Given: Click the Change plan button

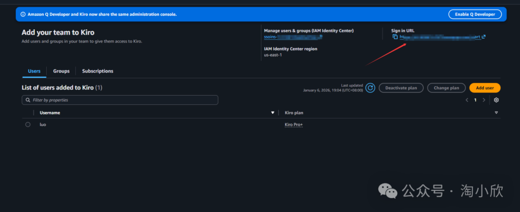Looking at the screenshot, I should pyautogui.click(x=446, y=88).
